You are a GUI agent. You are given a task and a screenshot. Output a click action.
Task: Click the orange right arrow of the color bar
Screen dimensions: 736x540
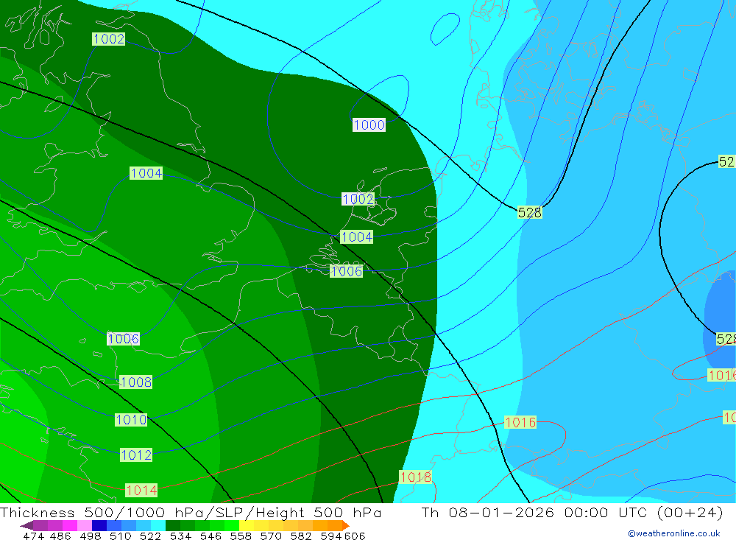[x=346, y=525]
